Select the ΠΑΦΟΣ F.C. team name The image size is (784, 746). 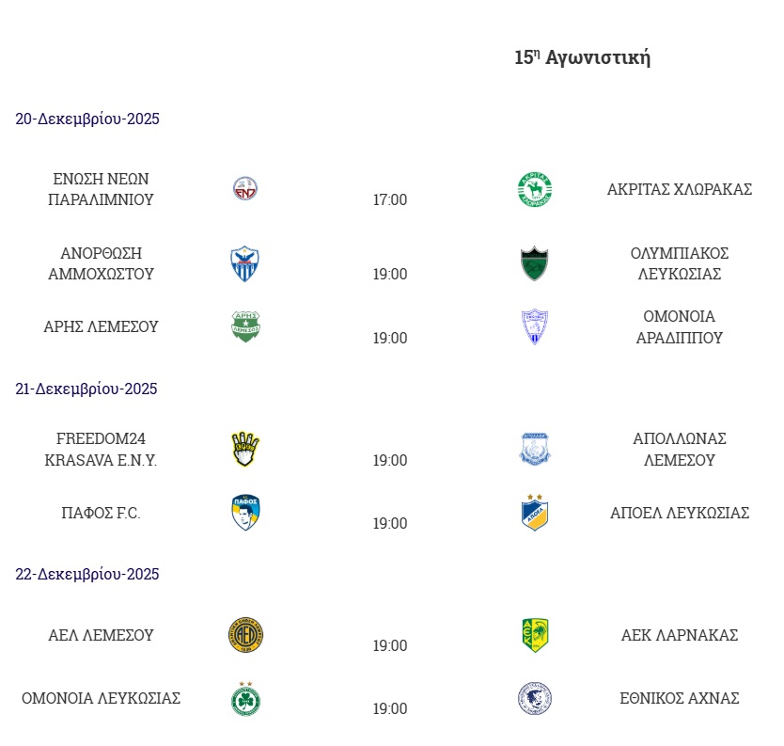pos(101,513)
